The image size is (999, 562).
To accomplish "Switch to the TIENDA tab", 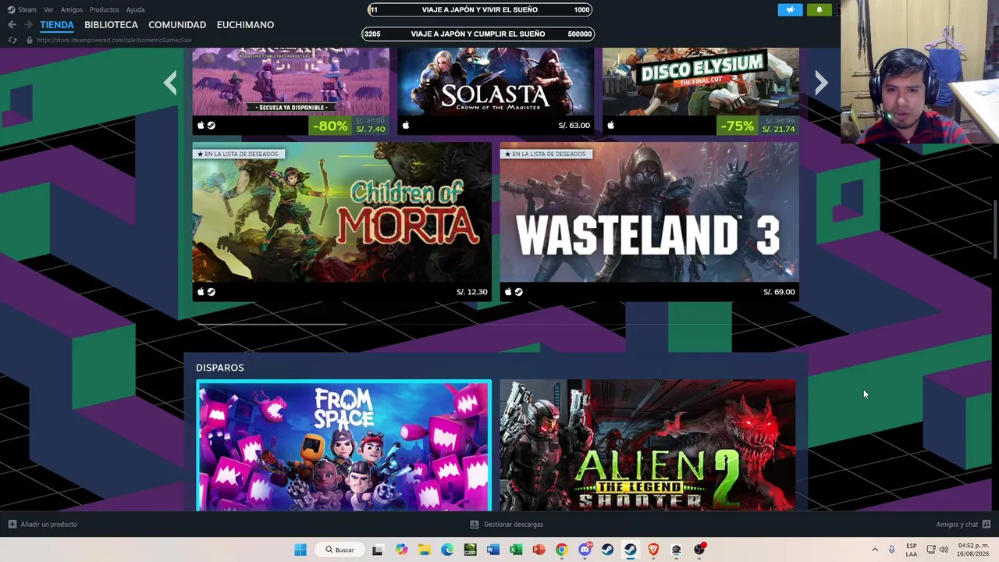I will (57, 25).
